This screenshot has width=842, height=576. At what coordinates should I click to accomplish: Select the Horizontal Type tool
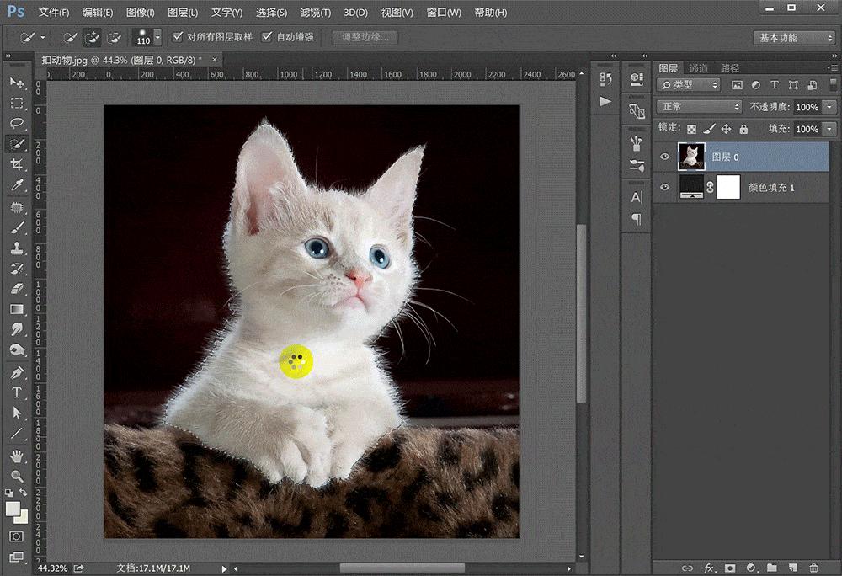17,393
